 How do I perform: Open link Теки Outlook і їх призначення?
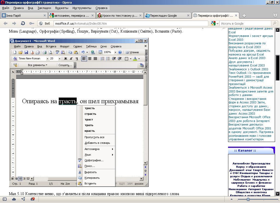tap(249, 73)
